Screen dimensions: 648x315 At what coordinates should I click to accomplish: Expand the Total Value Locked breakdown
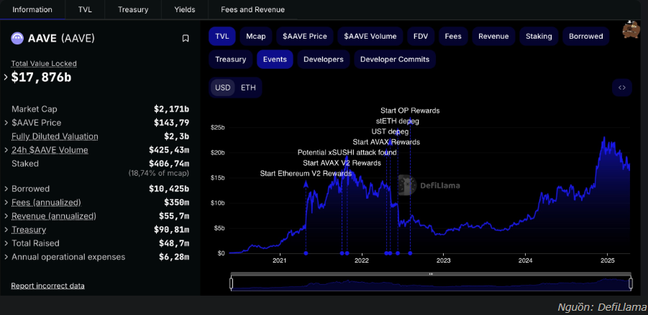click(x=6, y=77)
